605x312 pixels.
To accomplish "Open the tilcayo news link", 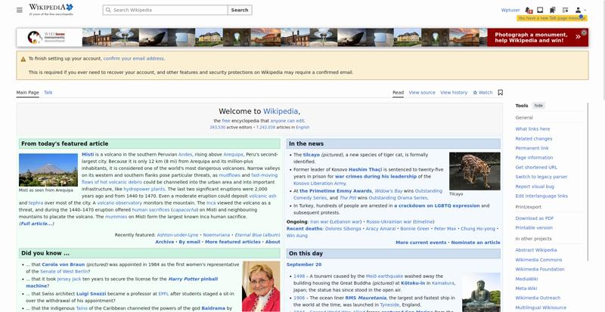I will coord(312,155).
